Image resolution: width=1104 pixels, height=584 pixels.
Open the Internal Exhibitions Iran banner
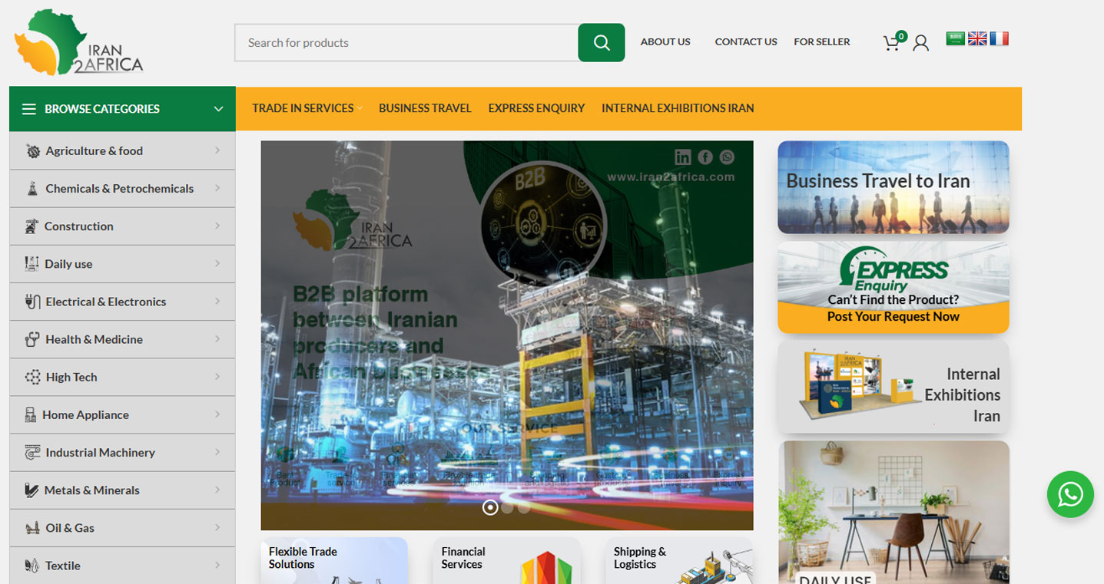click(893, 387)
